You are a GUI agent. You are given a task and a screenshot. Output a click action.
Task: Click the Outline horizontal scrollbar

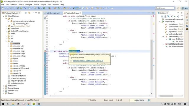point(167,96)
